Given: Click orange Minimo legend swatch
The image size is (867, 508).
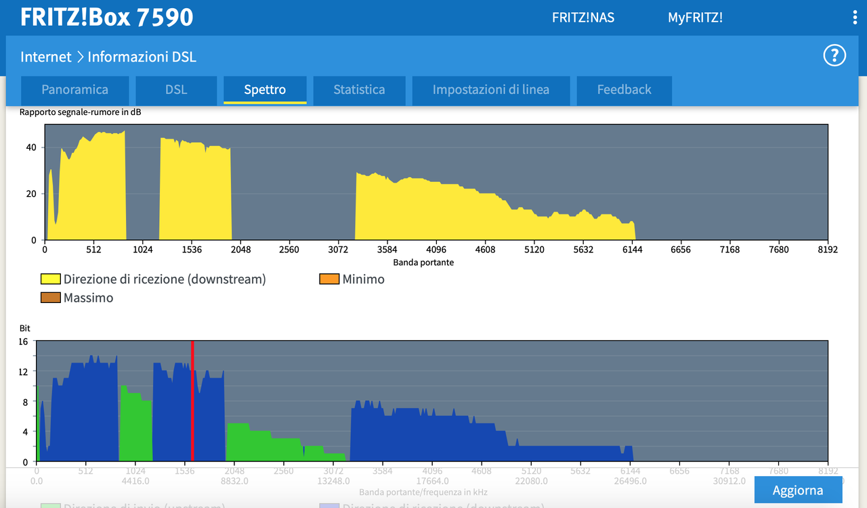Looking at the screenshot, I should pyautogui.click(x=329, y=279).
